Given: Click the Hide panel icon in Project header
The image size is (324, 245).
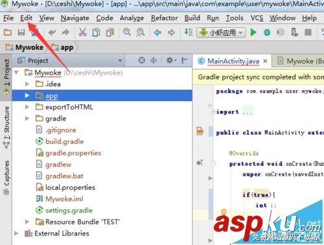Looking at the screenshot, I should (x=185, y=60).
